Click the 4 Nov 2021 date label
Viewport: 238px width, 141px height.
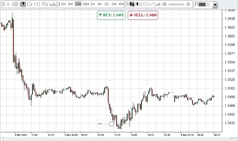point(21,135)
